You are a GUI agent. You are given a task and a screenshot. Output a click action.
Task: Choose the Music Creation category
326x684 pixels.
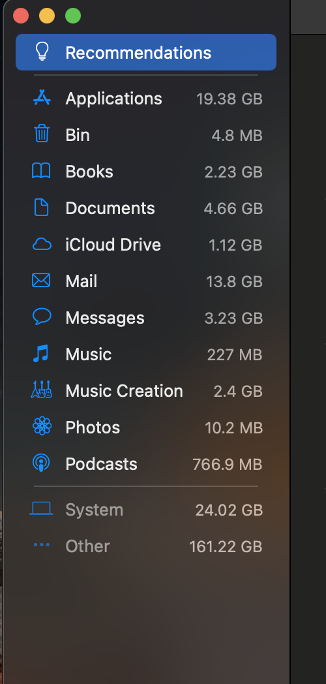pyautogui.click(x=125, y=391)
